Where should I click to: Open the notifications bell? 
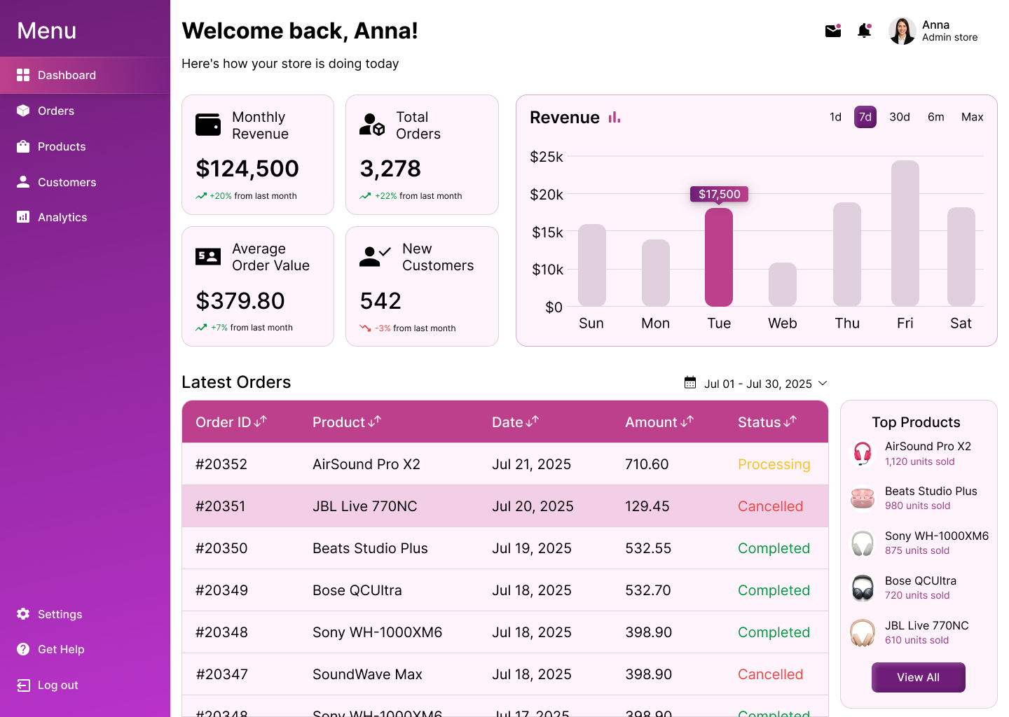point(864,31)
